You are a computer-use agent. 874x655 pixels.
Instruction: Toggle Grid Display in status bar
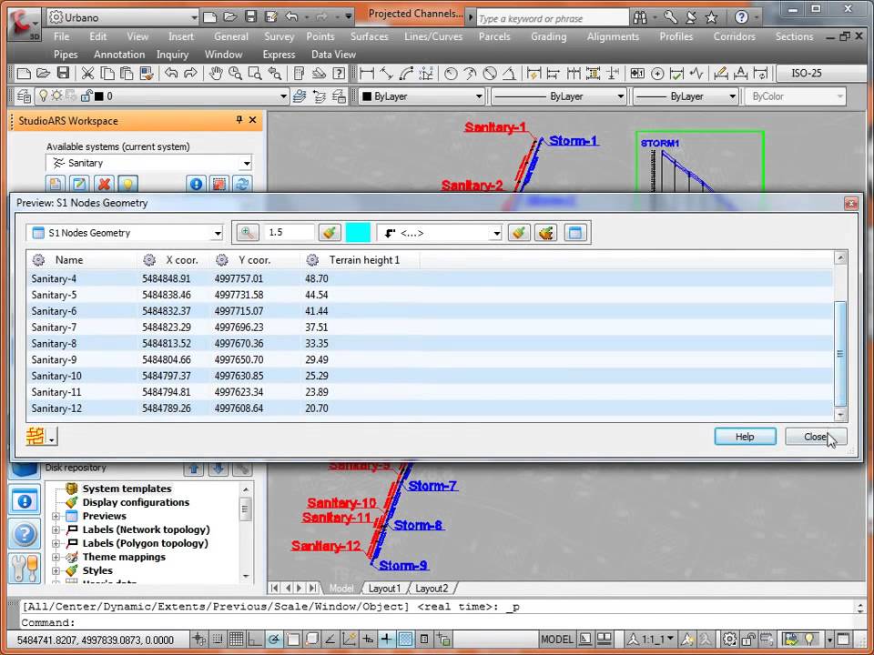pyautogui.click(x=237, y=640)
